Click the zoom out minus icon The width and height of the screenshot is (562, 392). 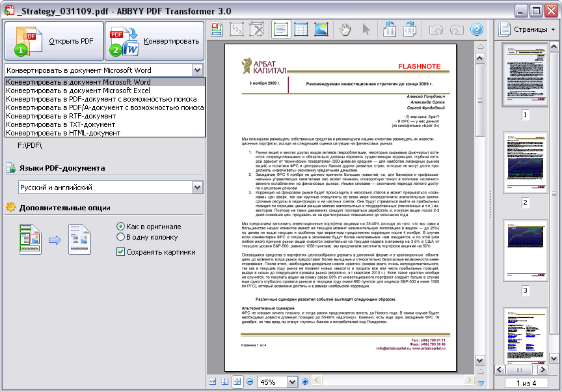click(x=250, y=382)
